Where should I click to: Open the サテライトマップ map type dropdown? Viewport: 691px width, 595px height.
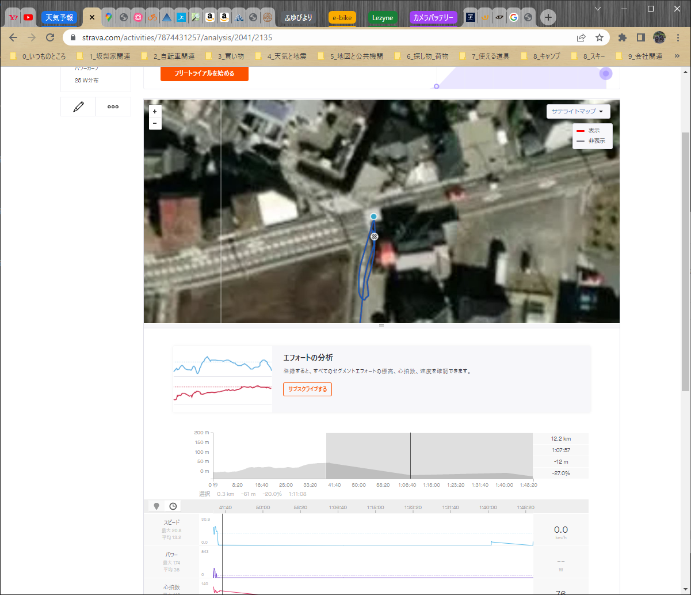pyautogui.click(x=578, y=111)
